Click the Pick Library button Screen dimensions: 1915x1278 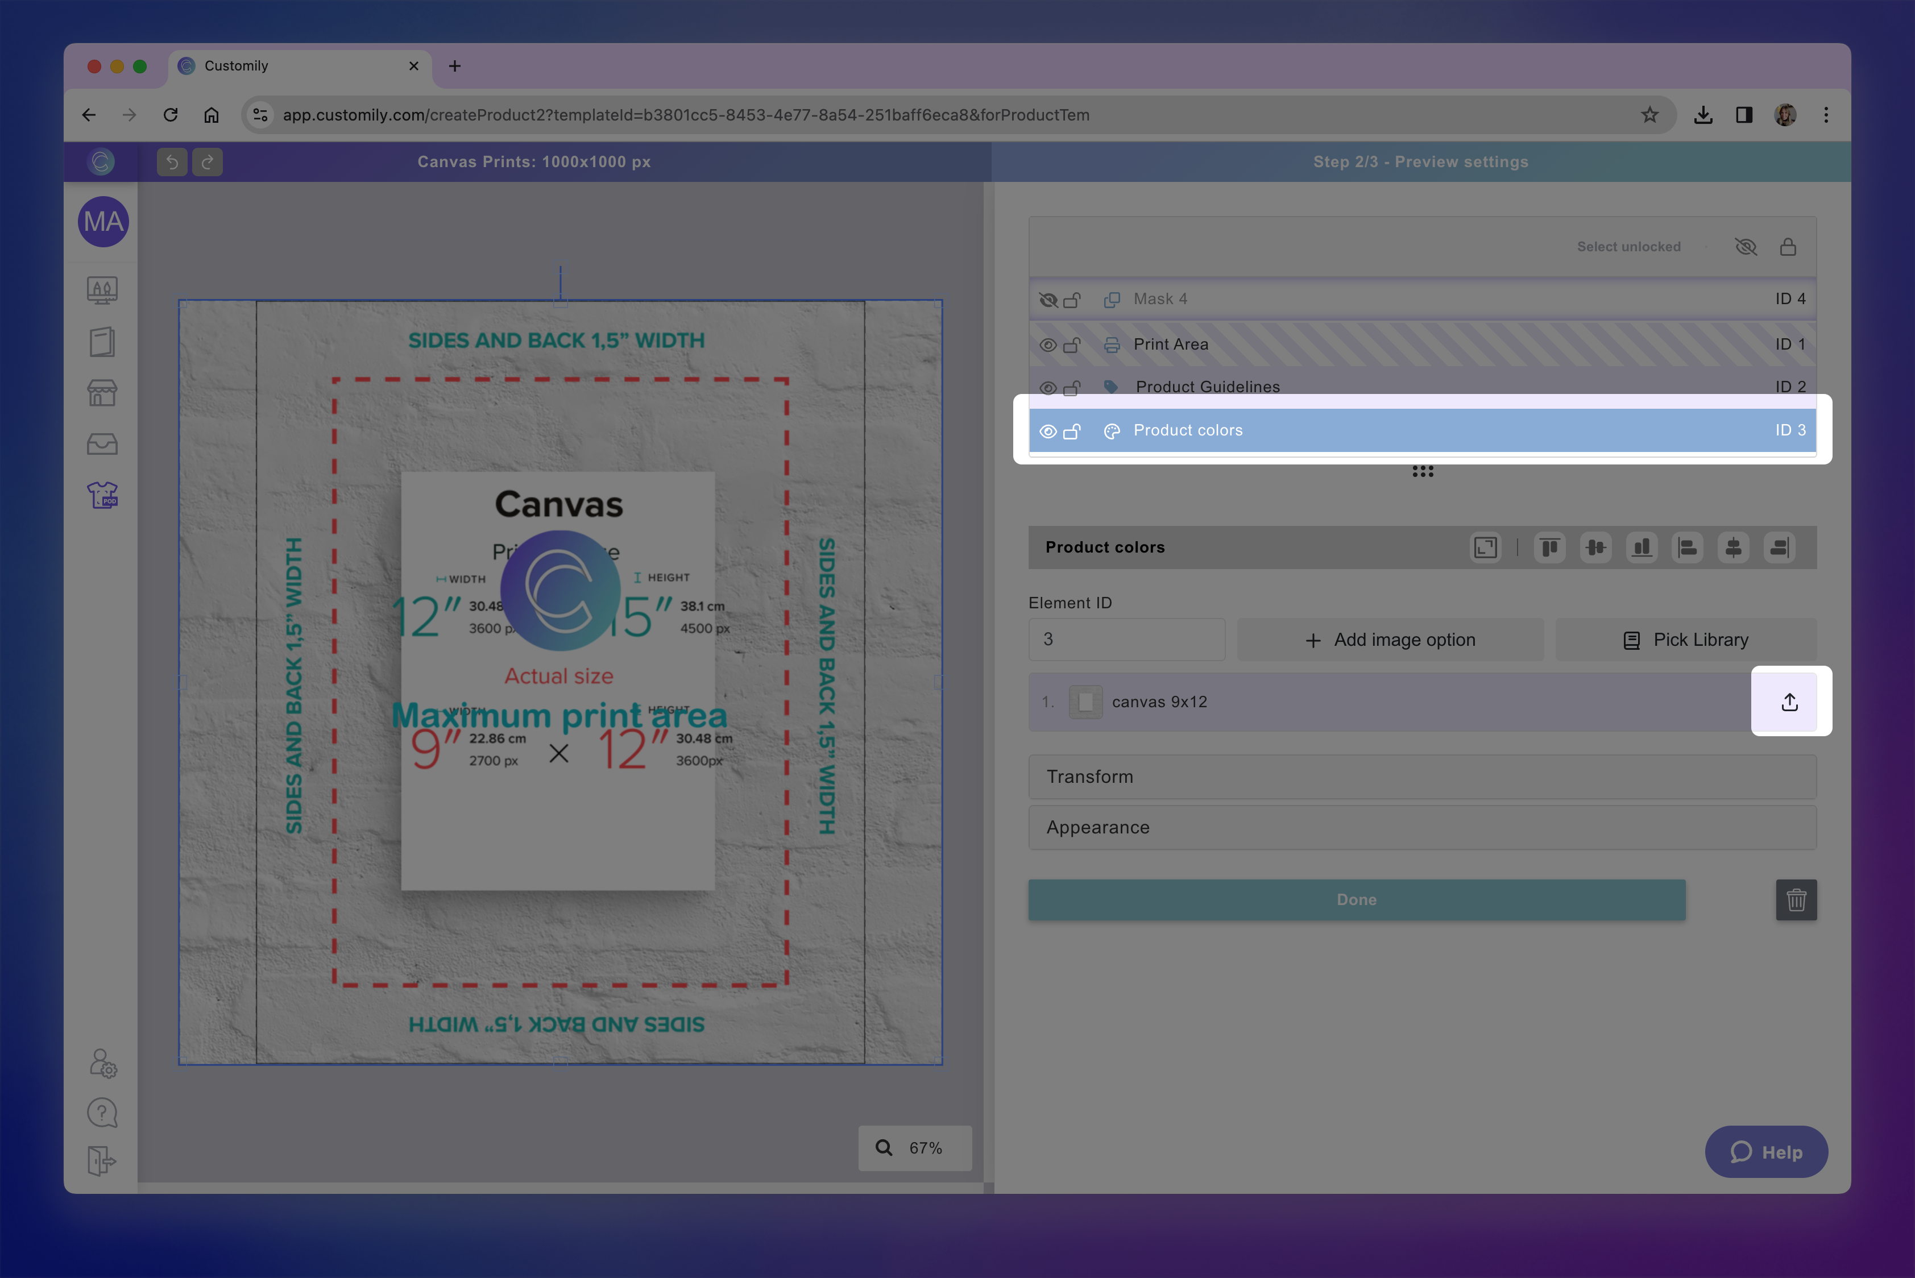1685,640
